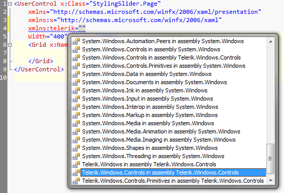Click the System.Windows.Data namespace icon

(76, 74)
